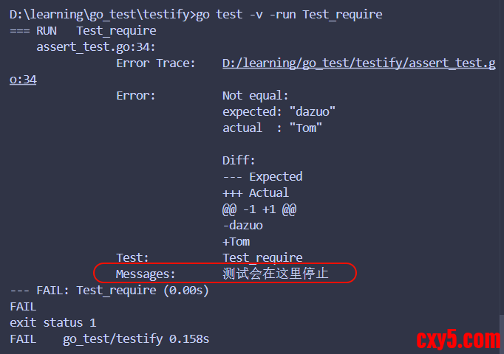Click the "Not equal:" error text
Image resolution: width=504 pixels, height=354 pixels.
pos(256,96)
